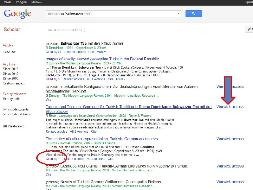Expand More menu under Schwarzer Tee citation
The image size is (253, 190).
tap(101, 52)
